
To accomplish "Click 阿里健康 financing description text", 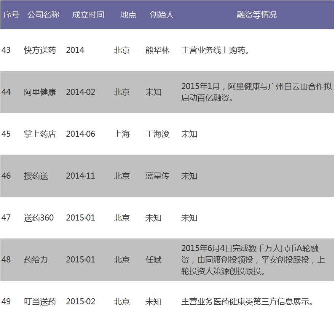I will coord(256,92).
